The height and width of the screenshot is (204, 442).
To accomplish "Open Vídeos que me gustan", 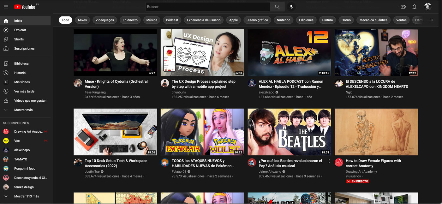I will pyautogui.click(x=25, y=100).
